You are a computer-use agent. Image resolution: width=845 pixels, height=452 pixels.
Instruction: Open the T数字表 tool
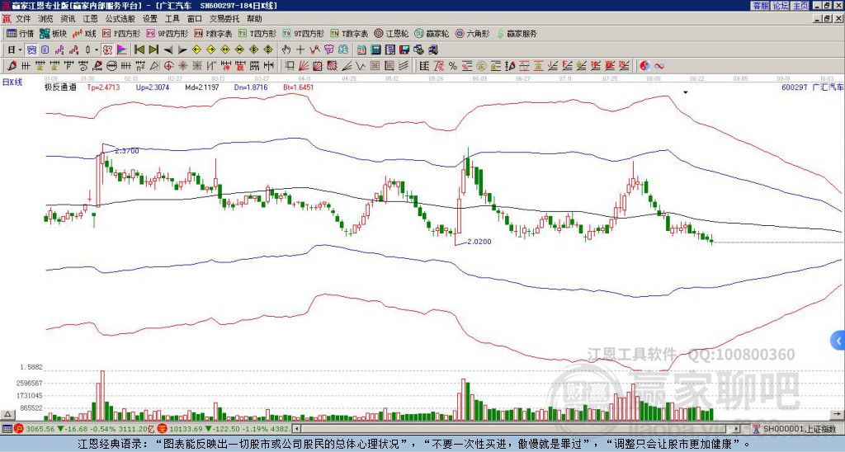tap(349, 33)
